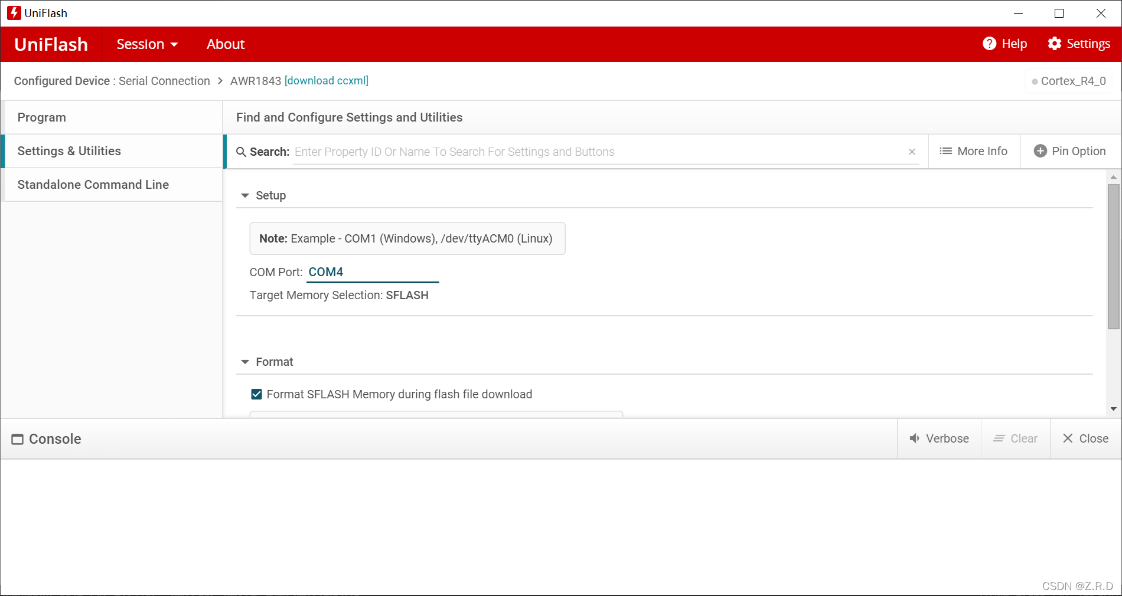The image size is (1122, 596).
Task: Open the Standalone Command Line tab
Action: 112,185
